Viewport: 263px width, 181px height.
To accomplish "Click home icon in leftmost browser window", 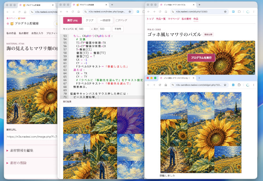I will [25, 12].
